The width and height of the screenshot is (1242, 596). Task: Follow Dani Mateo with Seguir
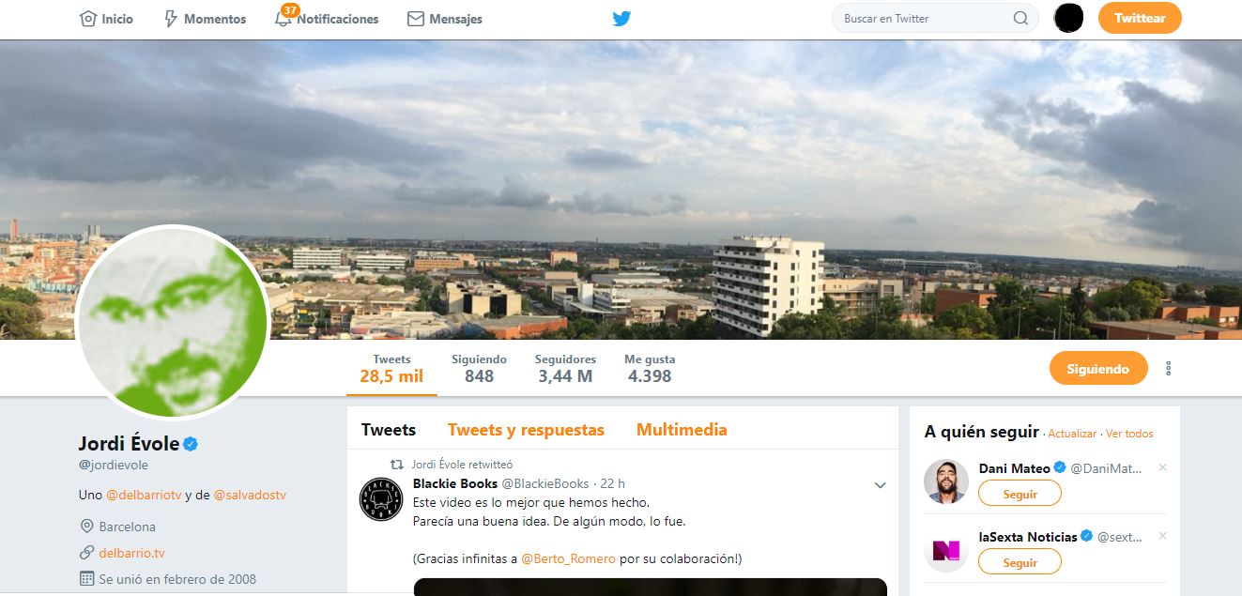click(1020, 494)
